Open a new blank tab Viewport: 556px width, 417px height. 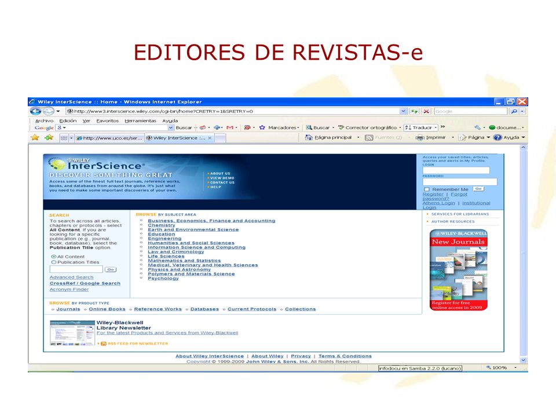coord(220,138)
